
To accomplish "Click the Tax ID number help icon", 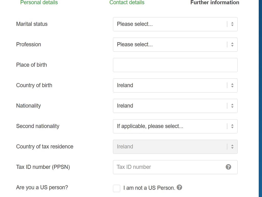I will click(228, 167).
